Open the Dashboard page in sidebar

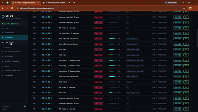(9, 32)
